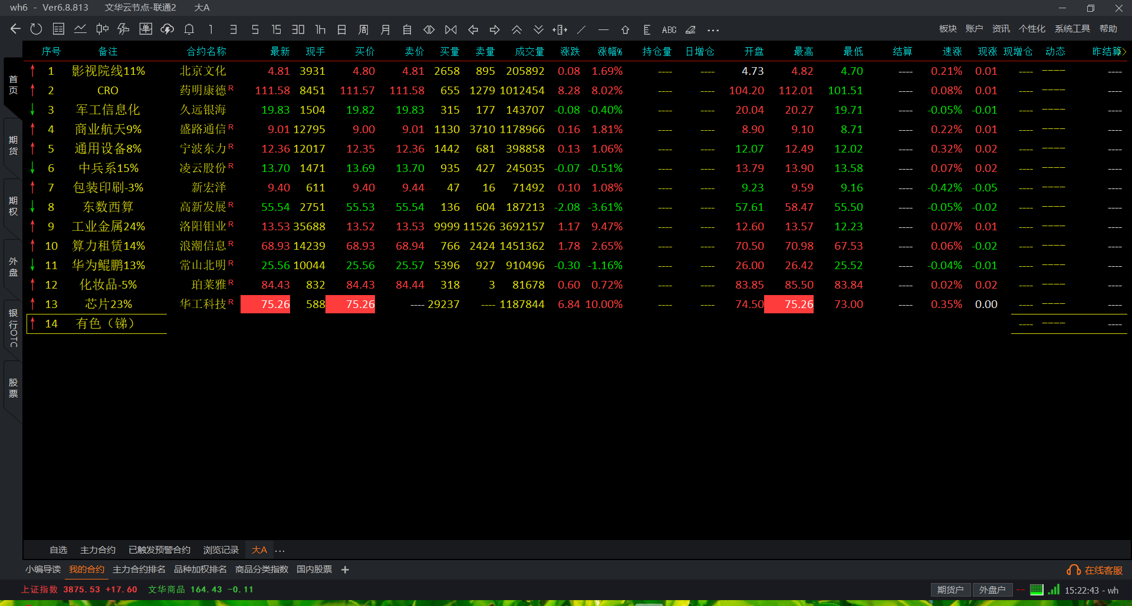
Task: Click the double chevron up icon
Action: click(516, 29)
